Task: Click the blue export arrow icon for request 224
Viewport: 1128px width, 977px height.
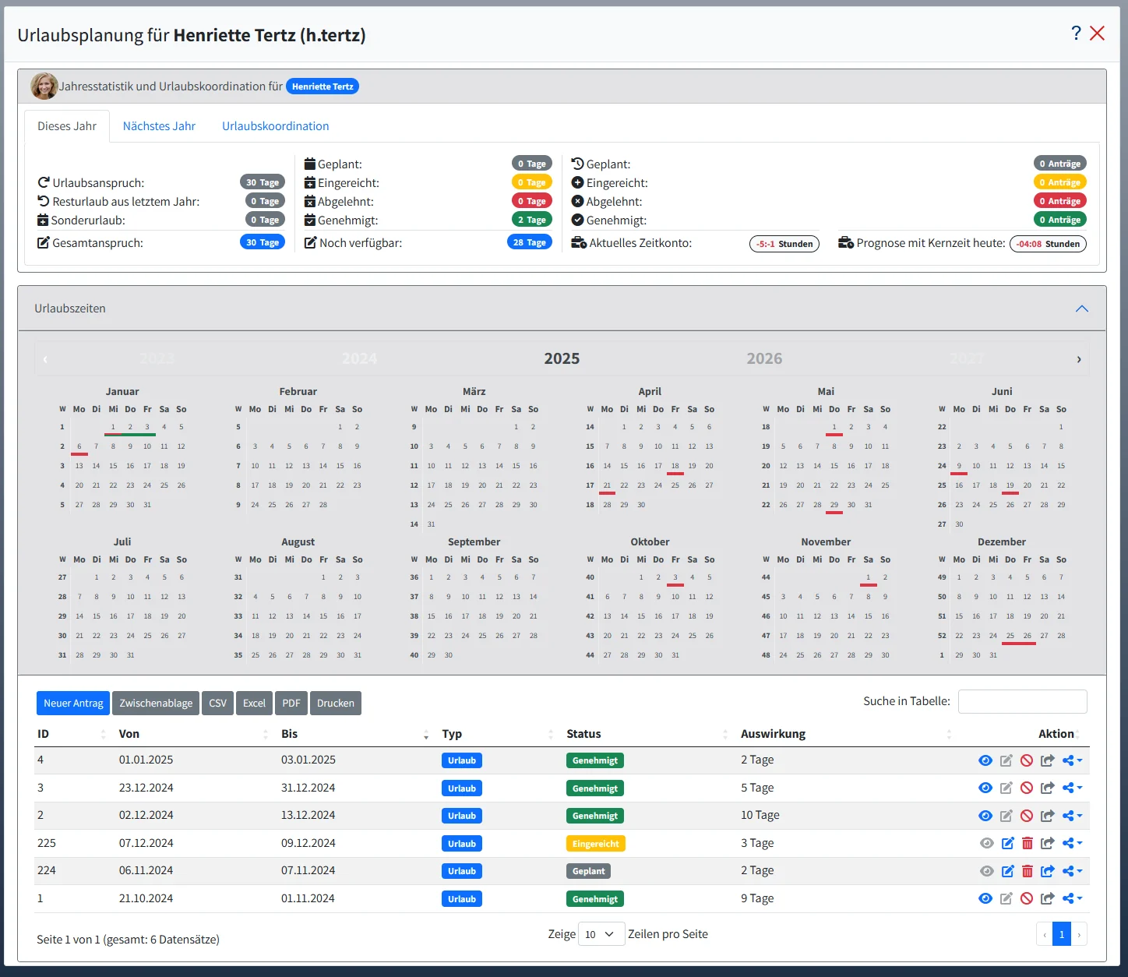Action: point(1047,871)
